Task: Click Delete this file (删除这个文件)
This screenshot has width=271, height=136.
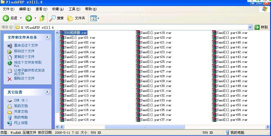Action: pyautogui.click(x=24, y=78)
